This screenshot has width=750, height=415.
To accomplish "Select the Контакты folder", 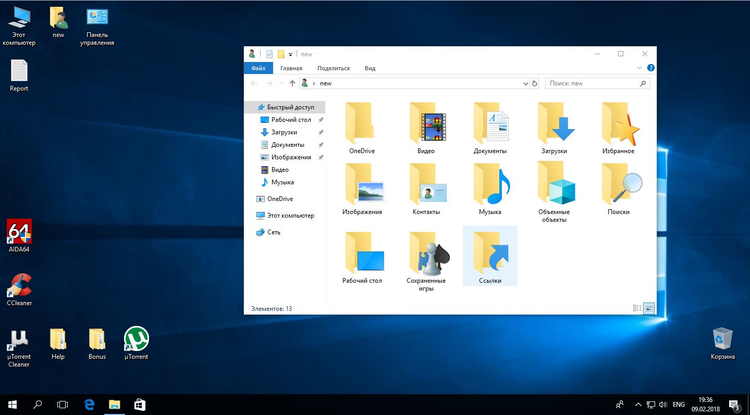I will coord(426,189).
